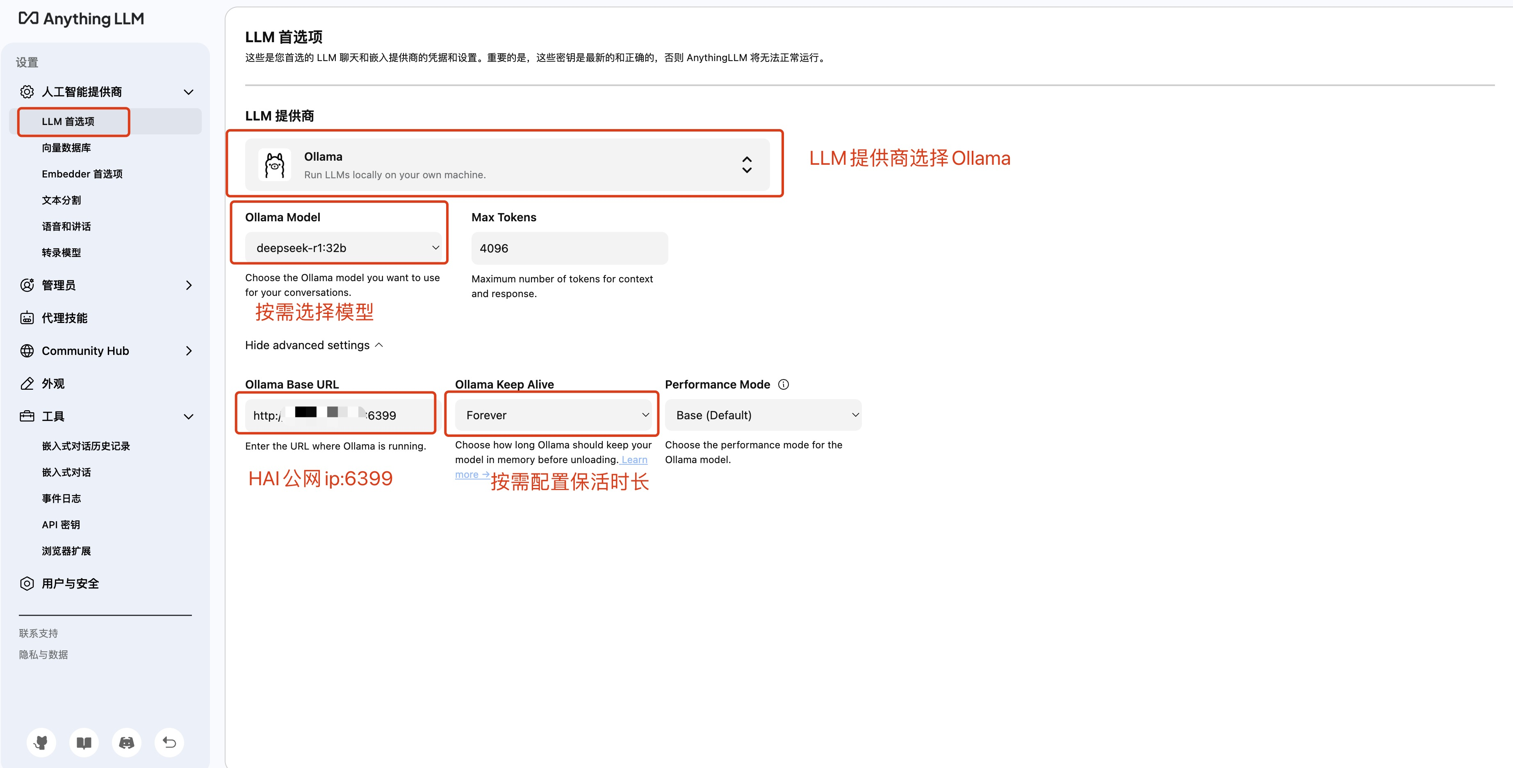Screen dimensions: 1513x768
Task: Click the AnythingLLM logo
Action: [x=81, y=19]
